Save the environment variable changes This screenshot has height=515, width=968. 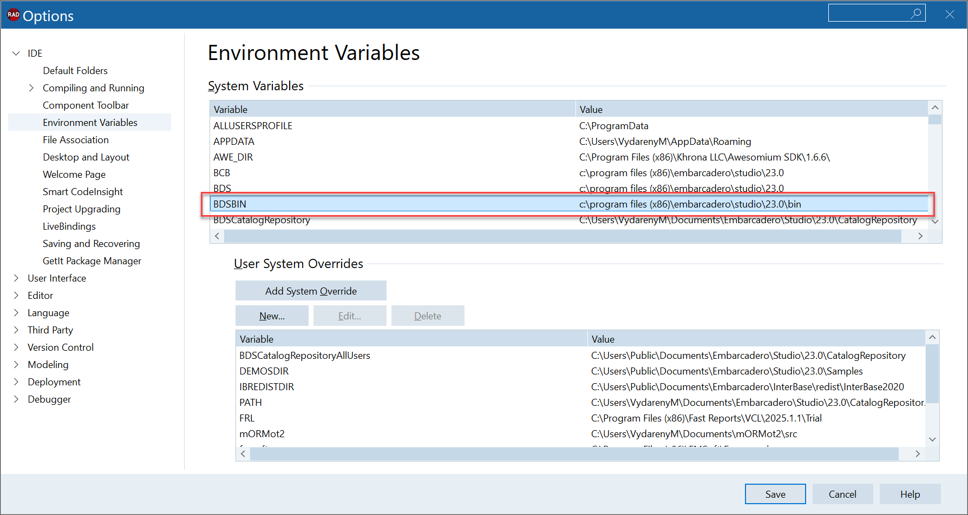click(x=775, y=493)
